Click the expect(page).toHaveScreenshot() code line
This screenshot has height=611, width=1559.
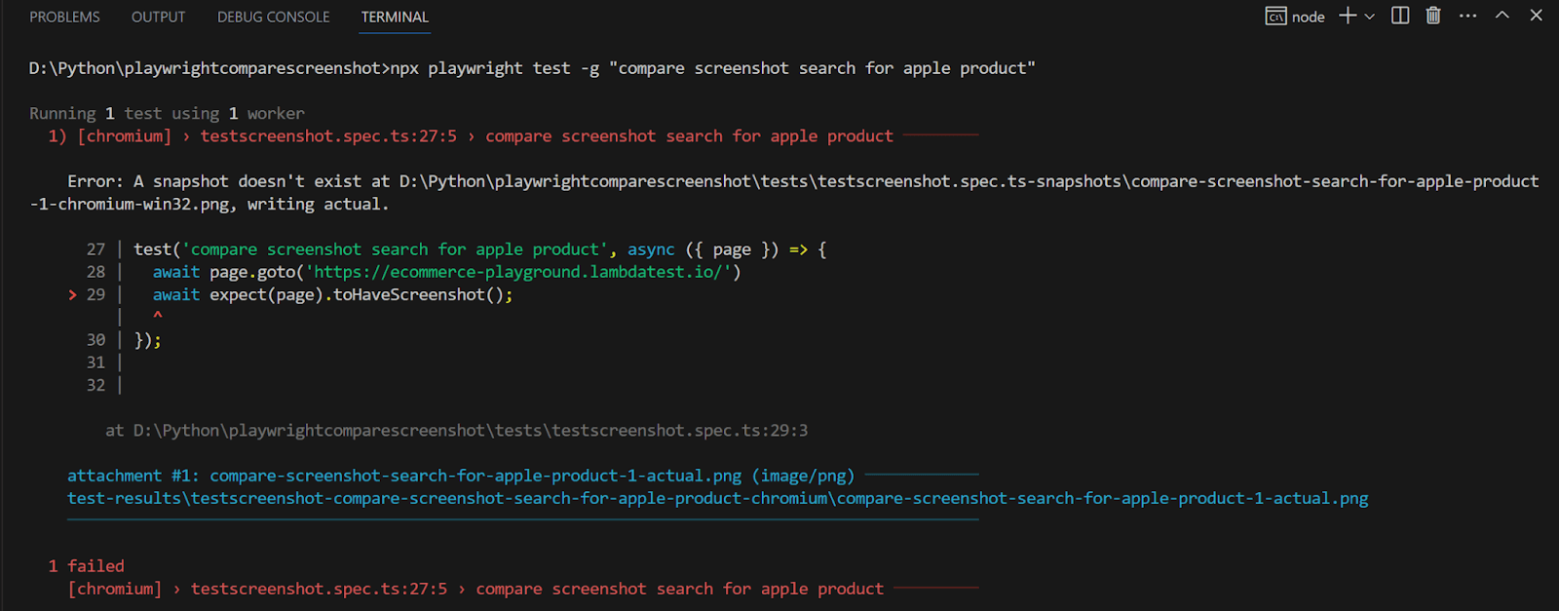[332, 294]
